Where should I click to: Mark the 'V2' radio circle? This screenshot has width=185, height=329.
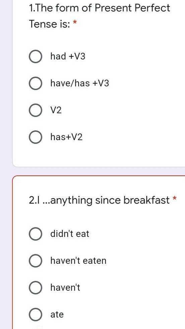[36, 110]
